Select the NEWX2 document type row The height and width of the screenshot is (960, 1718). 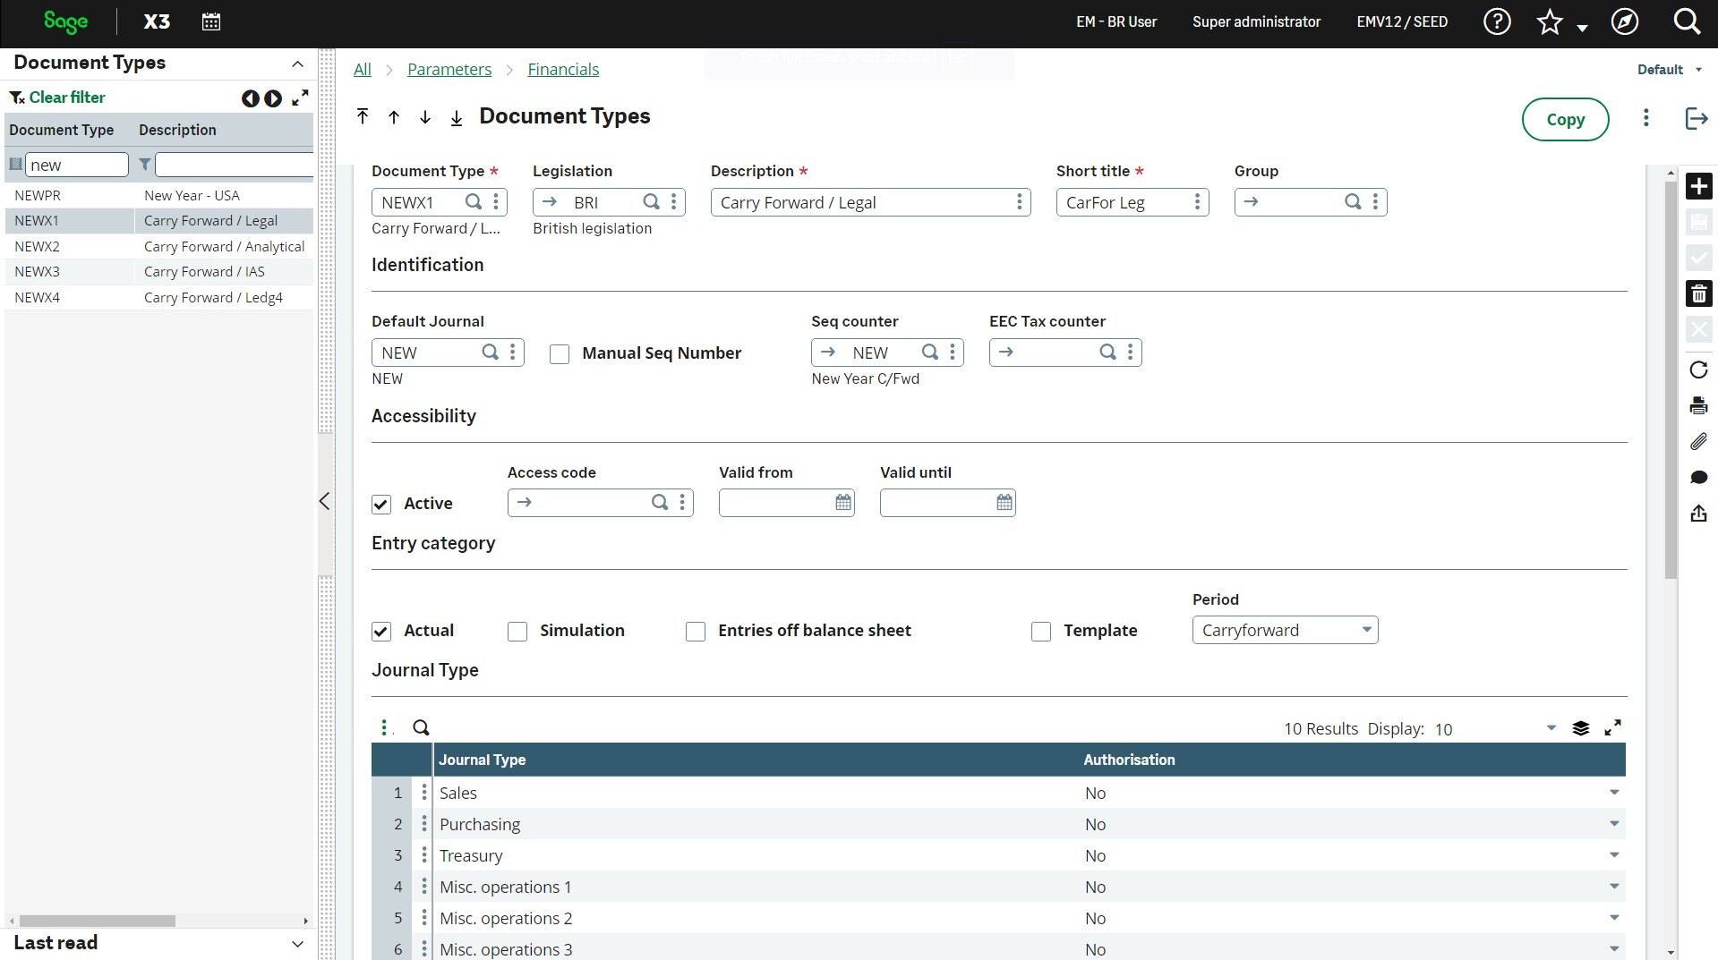pos(159,246)
